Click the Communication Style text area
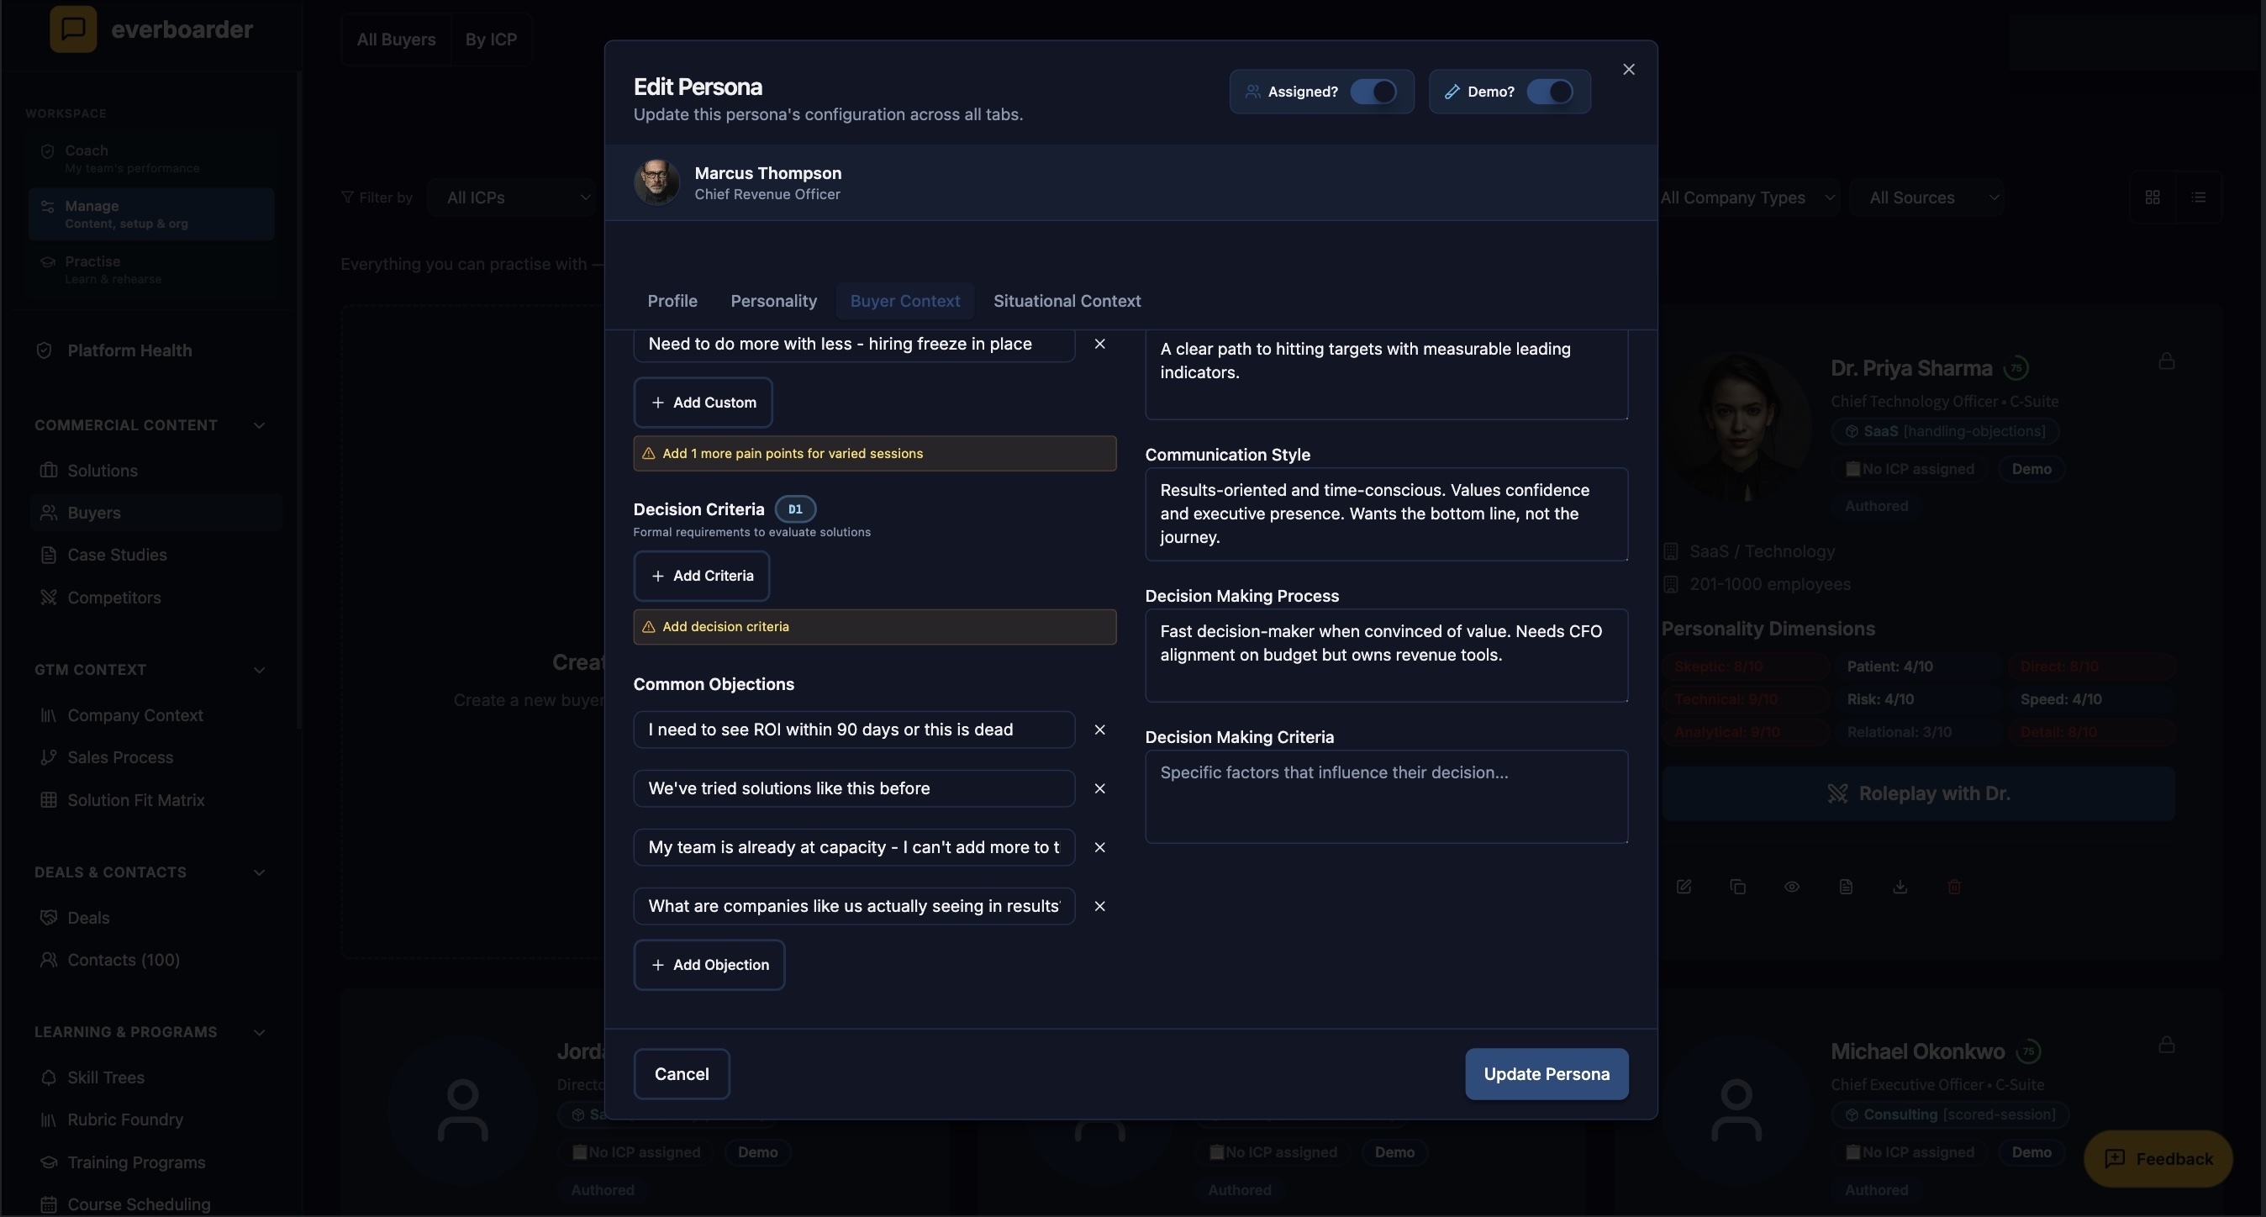The height and width of the screenshot is (1217, 2266). click(1386, 514)
